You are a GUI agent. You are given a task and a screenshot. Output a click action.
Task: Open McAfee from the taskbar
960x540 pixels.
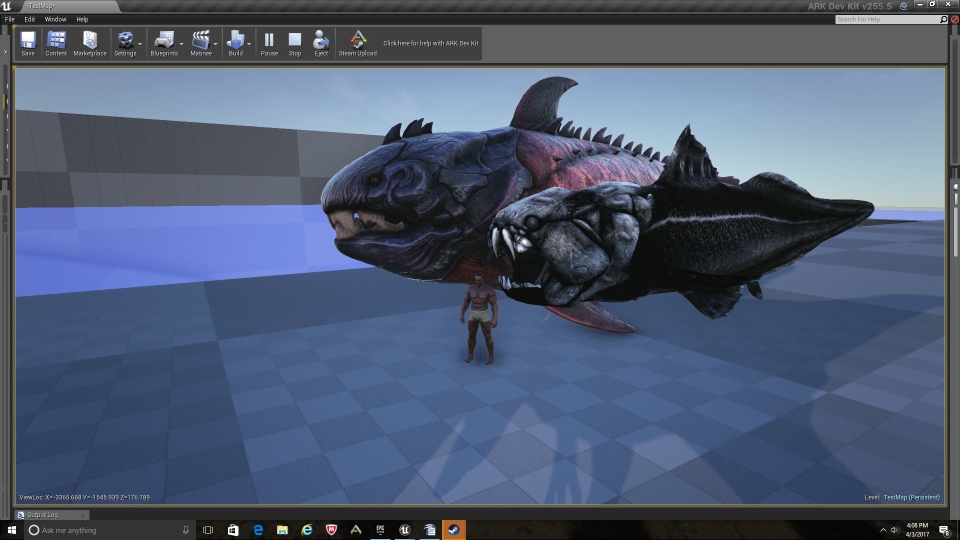tap(331, 530)
